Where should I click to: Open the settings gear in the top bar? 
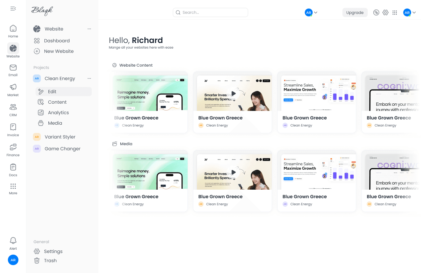(x=385, y=12)
